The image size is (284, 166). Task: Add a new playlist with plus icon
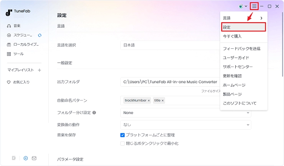(39, 70)
